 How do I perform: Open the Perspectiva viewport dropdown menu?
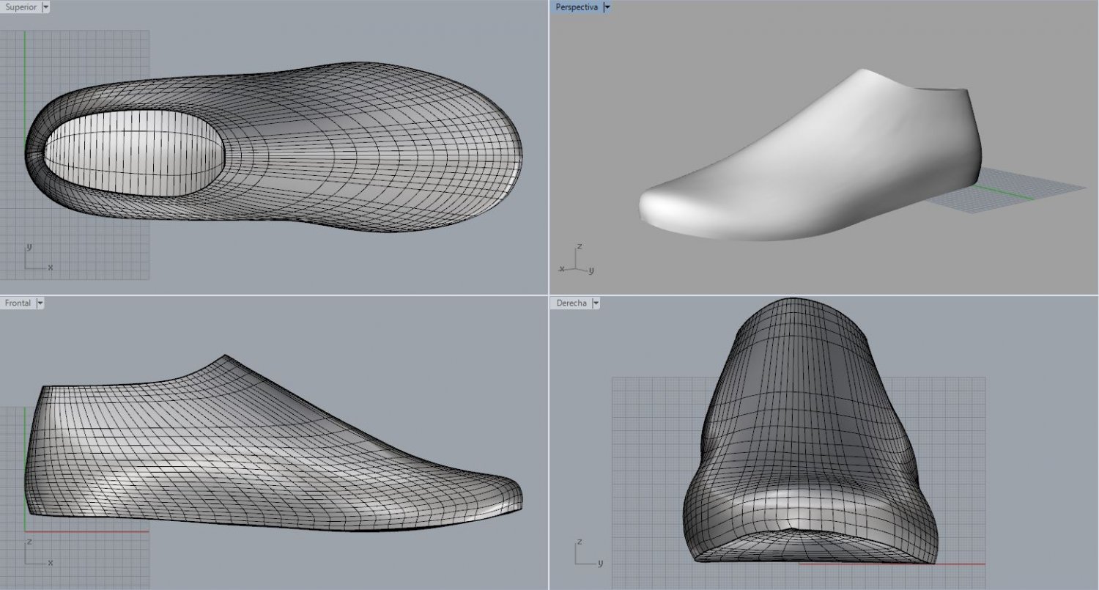coord(607,7)
